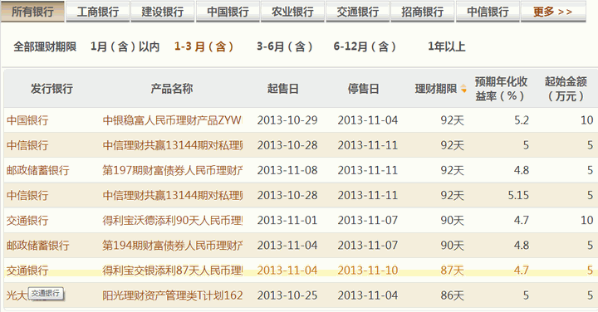598x312 pixels.
Task: Click the 停售日 column header
Action: point(363,89)
